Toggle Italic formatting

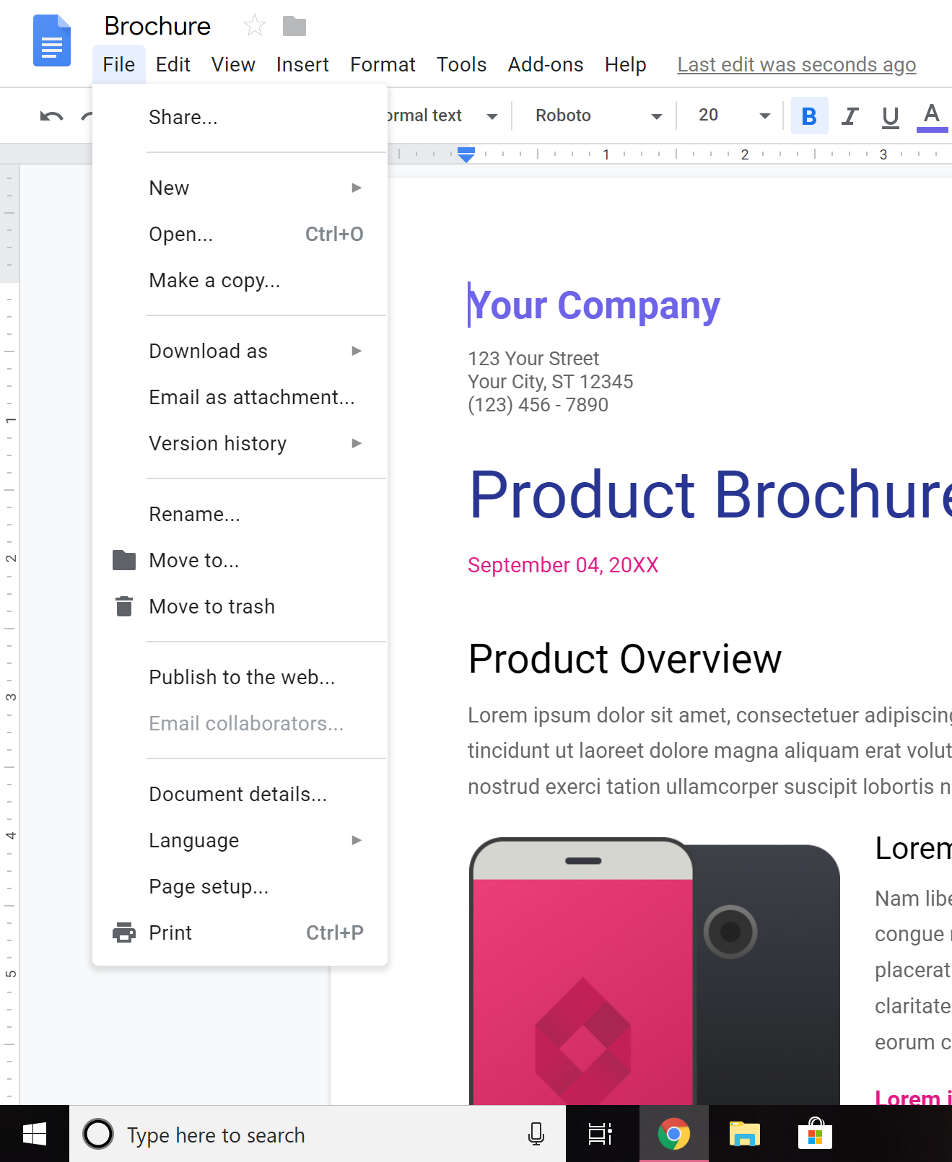click(x=850, y=116)
